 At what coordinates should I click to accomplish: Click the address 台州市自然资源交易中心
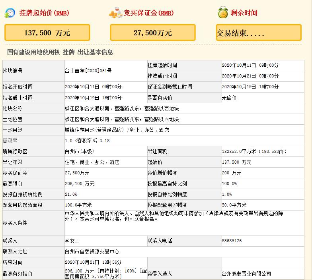point(92,251)
